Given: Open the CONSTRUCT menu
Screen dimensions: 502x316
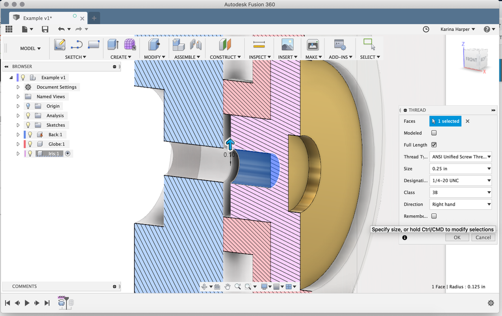Looking at the screenshot, I should click(x=225, y=57).
